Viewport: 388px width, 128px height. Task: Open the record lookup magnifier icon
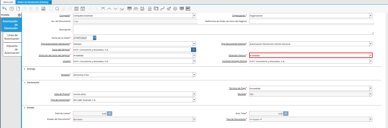point(57,9)
